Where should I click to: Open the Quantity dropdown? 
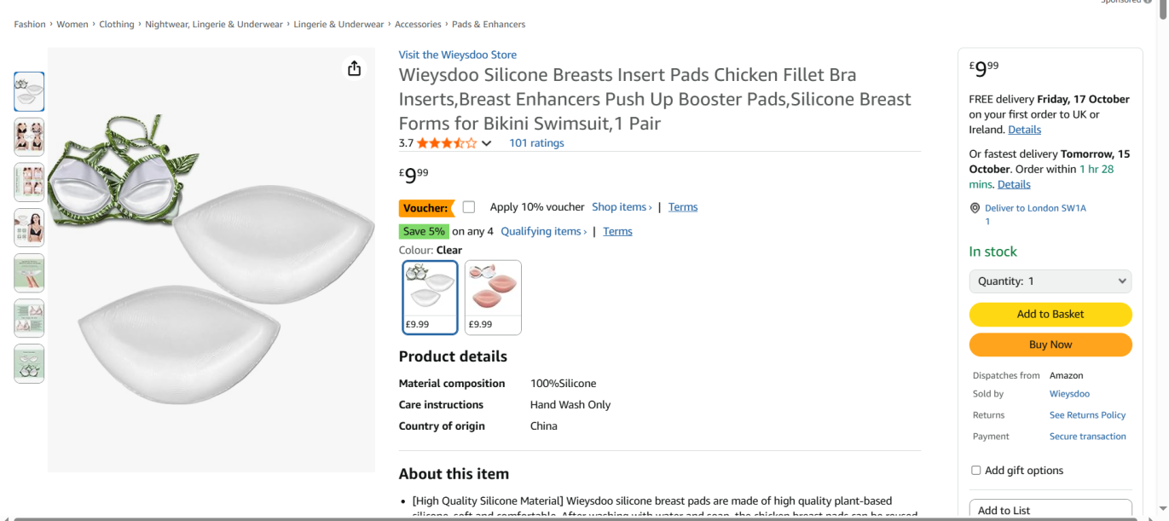(1050, 281)
